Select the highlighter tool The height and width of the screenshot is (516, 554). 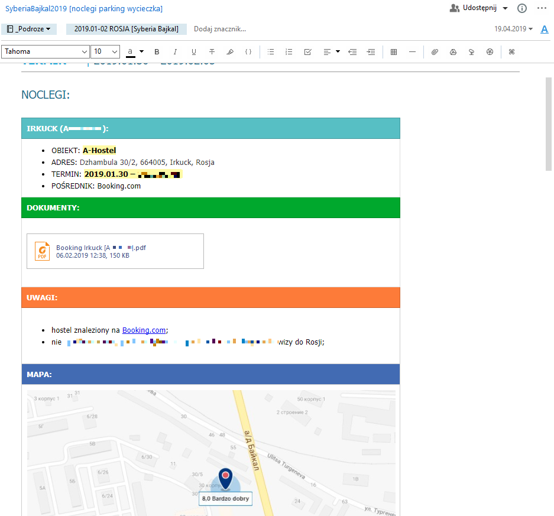coord(230,52)
